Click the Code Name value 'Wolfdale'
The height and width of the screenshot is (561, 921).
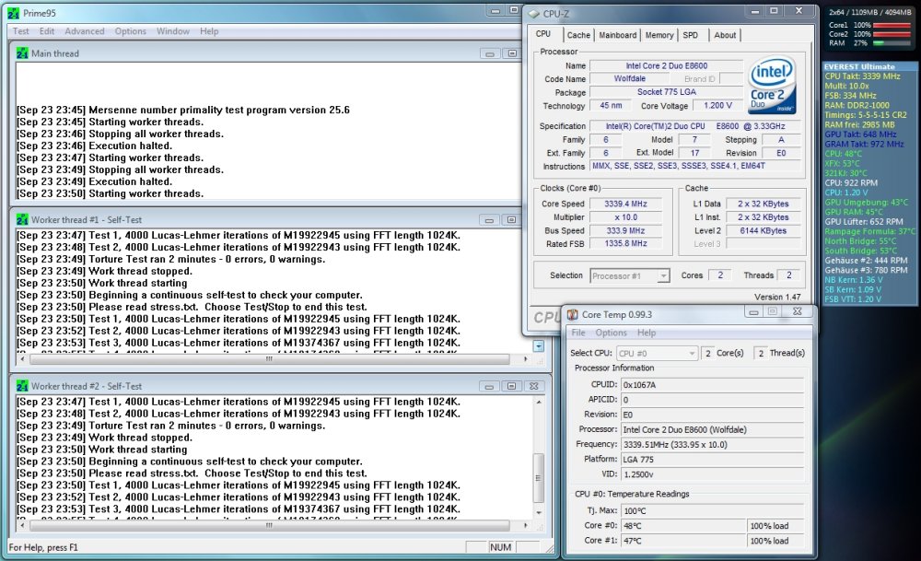(630, 78)
